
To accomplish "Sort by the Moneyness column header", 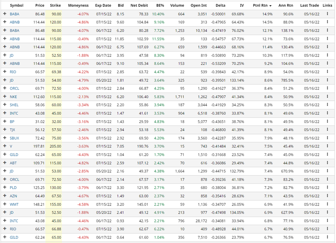I will pos(78,5).
